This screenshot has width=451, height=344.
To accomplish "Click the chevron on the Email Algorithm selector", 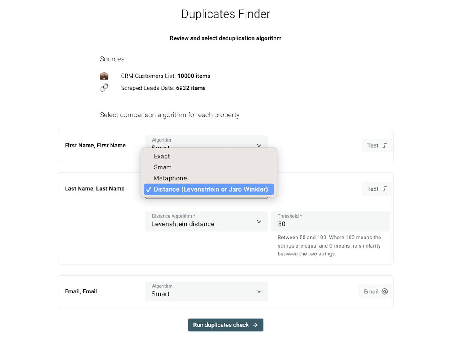I will click(259, 291).
